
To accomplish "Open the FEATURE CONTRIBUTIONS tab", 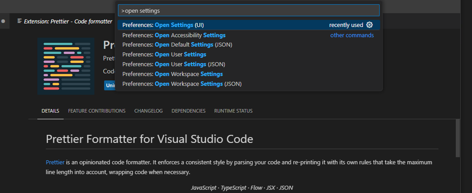I will pos(96,111).
